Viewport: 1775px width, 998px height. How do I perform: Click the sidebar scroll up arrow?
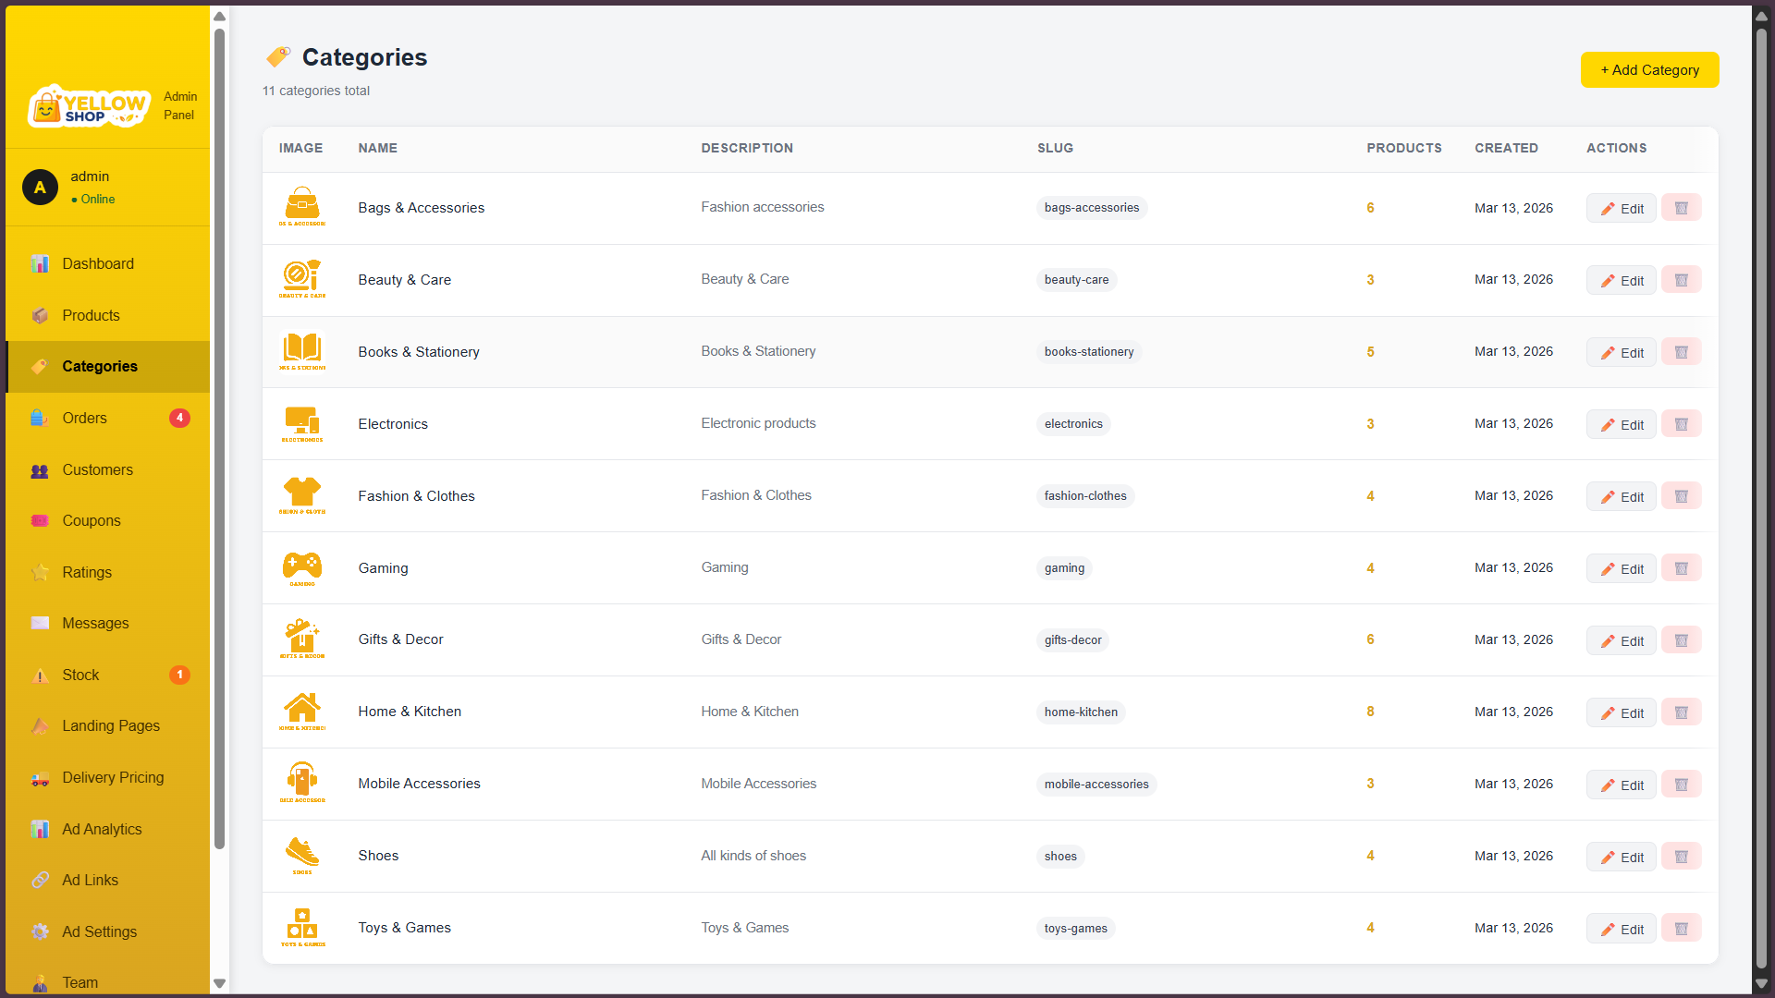219,17
